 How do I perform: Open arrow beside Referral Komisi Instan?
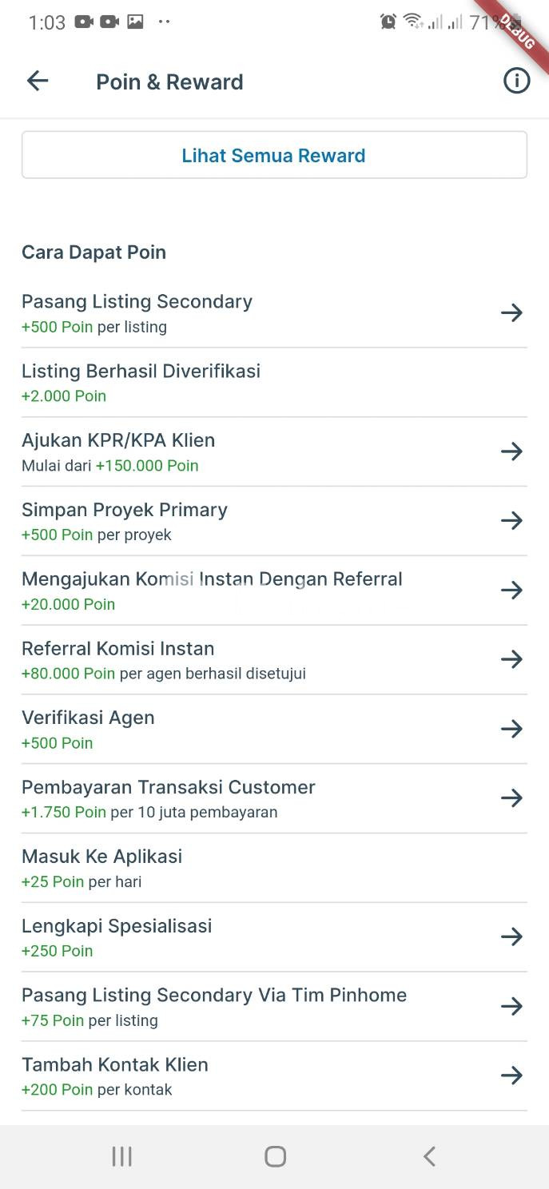511,659
